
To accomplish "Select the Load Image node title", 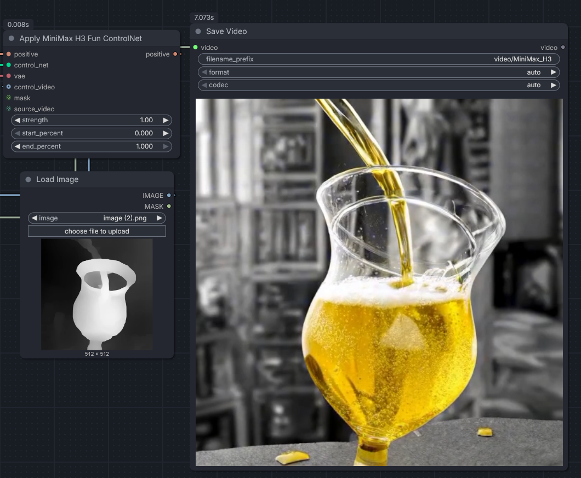I will (58, 179).
